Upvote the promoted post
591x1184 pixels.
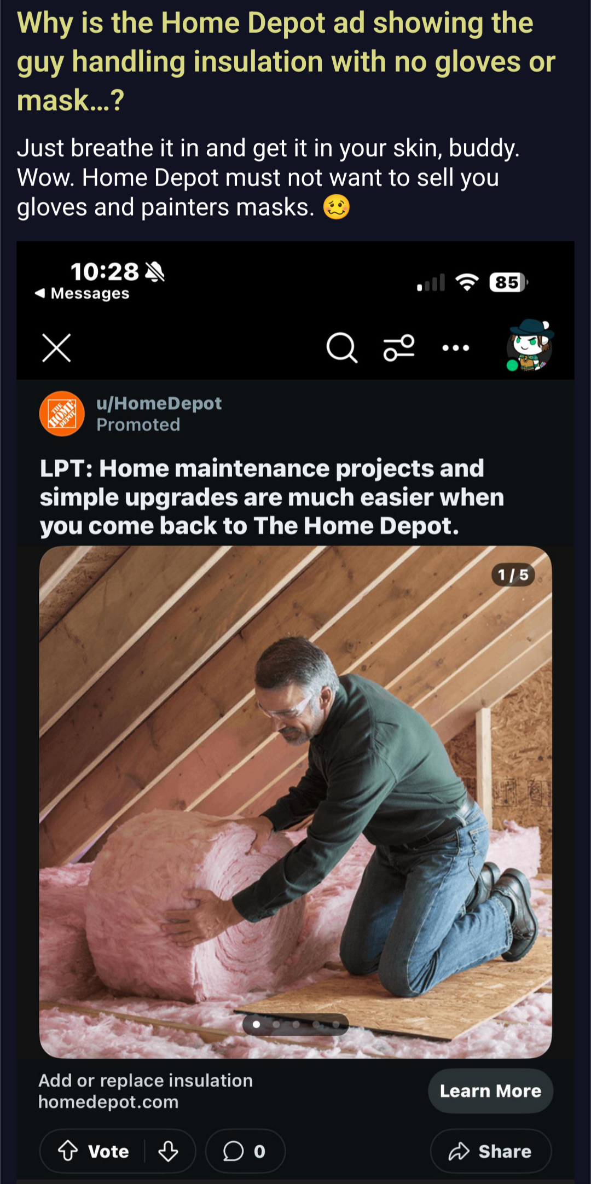(x=68, y=1151)
